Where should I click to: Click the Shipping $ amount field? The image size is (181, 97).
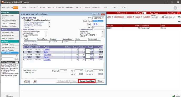click(x=63, y=71)
